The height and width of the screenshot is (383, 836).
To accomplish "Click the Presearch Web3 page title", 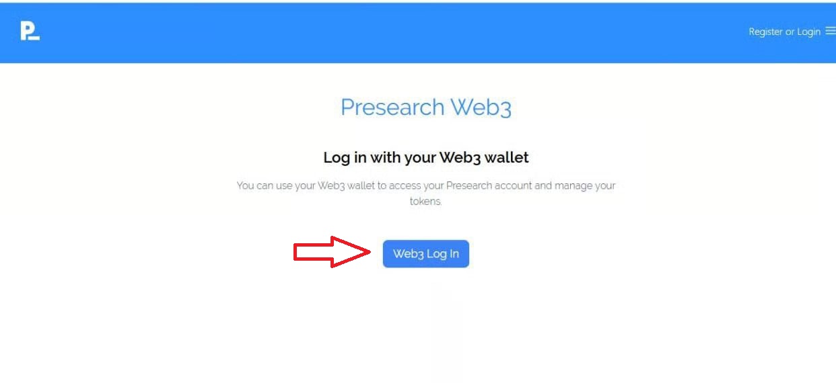I will coord(426,108).
